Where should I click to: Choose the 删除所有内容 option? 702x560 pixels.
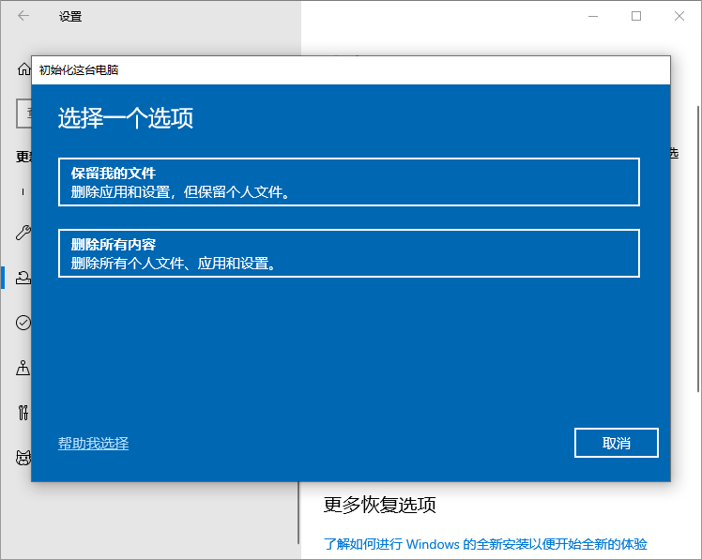pos(349,253)
